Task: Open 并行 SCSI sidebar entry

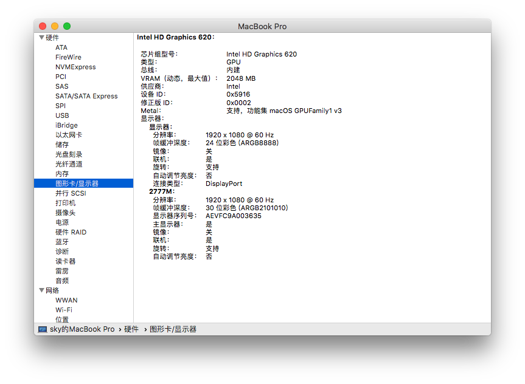Action: [x=71, y=193]
